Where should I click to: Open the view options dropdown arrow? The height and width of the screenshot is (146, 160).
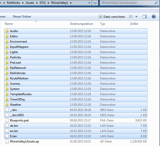pyautogui.click(x=136, y=17)
